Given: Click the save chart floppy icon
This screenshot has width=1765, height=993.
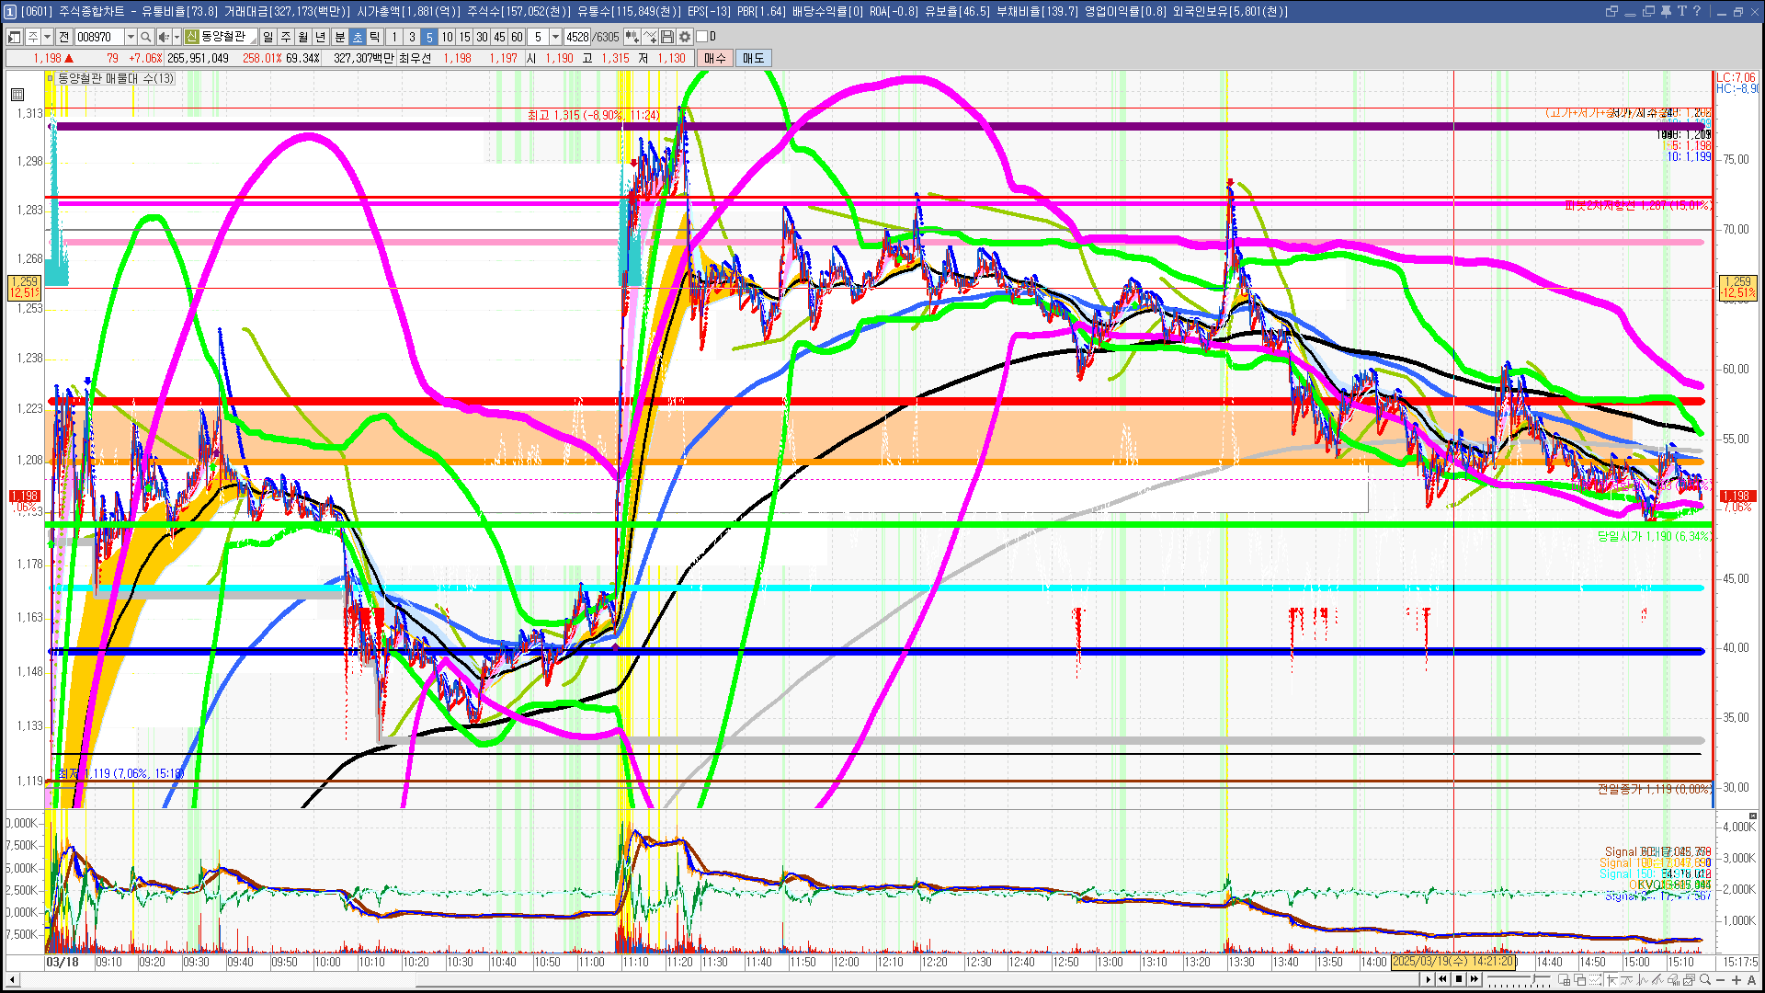Looking at the screenshot, I should 668,37.
